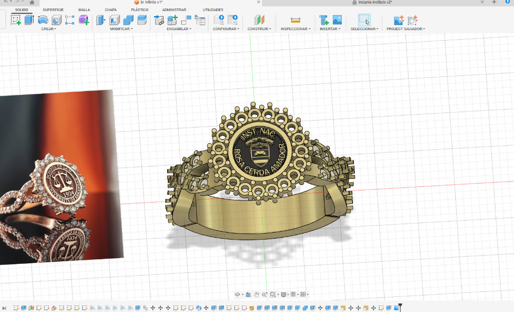
Task: Open the PLÁSTICO tab
Action: (140, 10)
